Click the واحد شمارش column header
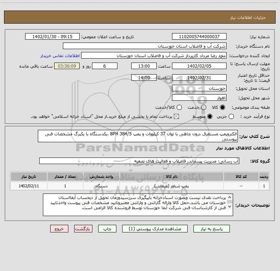The image size is (280, 271). point(101,177)
